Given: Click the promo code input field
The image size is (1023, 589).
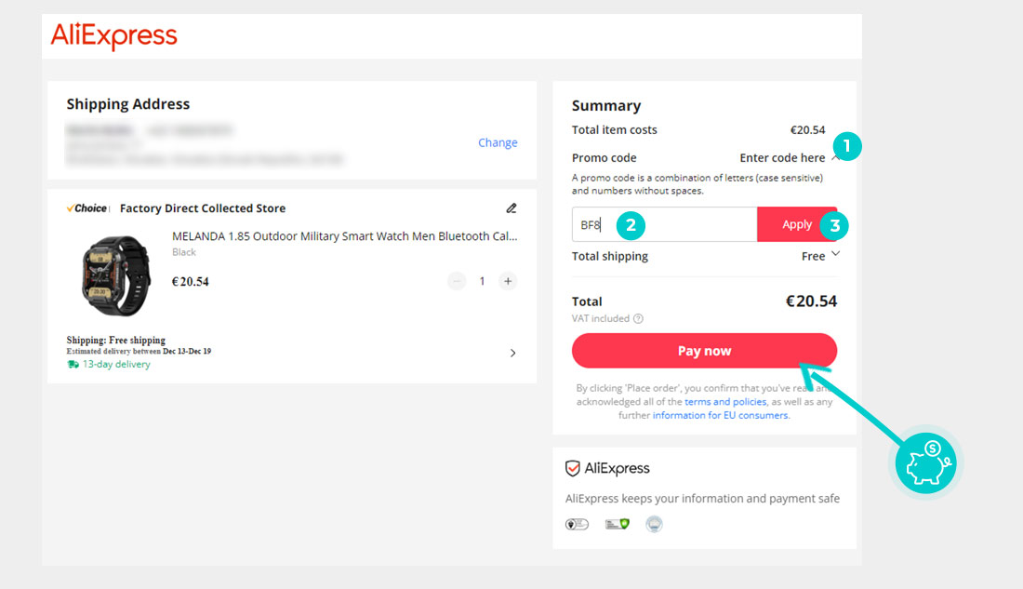Looking at the screenshot, I should (x=664, y=224).
